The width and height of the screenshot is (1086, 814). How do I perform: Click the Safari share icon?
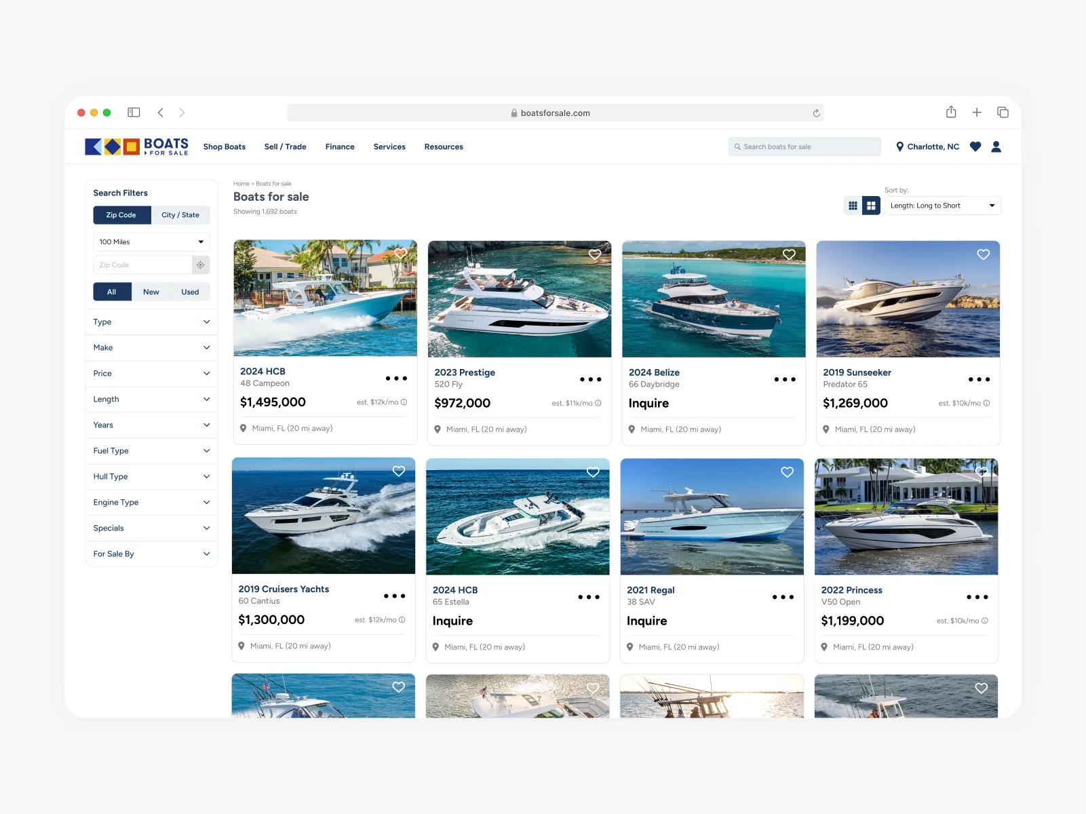tap(951, 113)
